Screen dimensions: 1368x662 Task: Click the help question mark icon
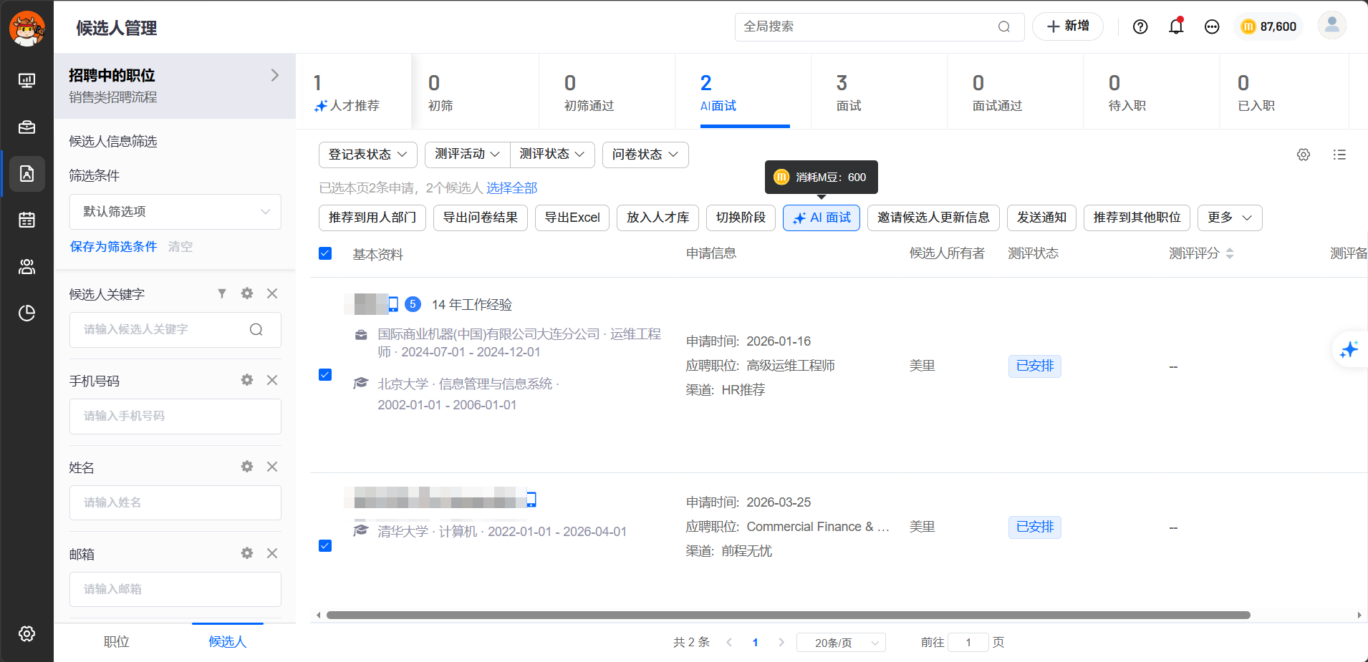[x=1140, y=26]
